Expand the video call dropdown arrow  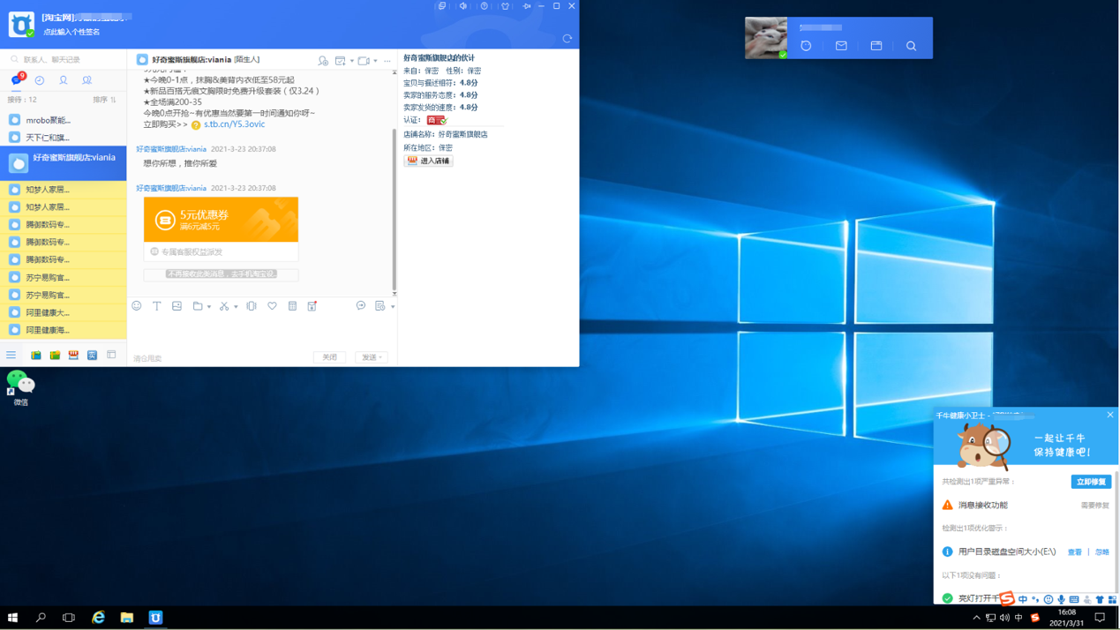point(375,62)
